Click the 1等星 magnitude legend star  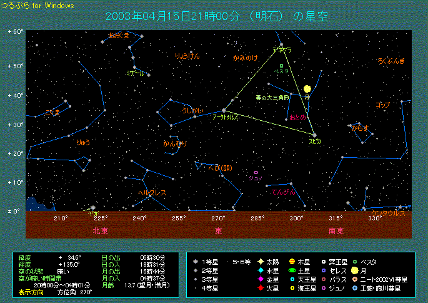tap(196, 261)
